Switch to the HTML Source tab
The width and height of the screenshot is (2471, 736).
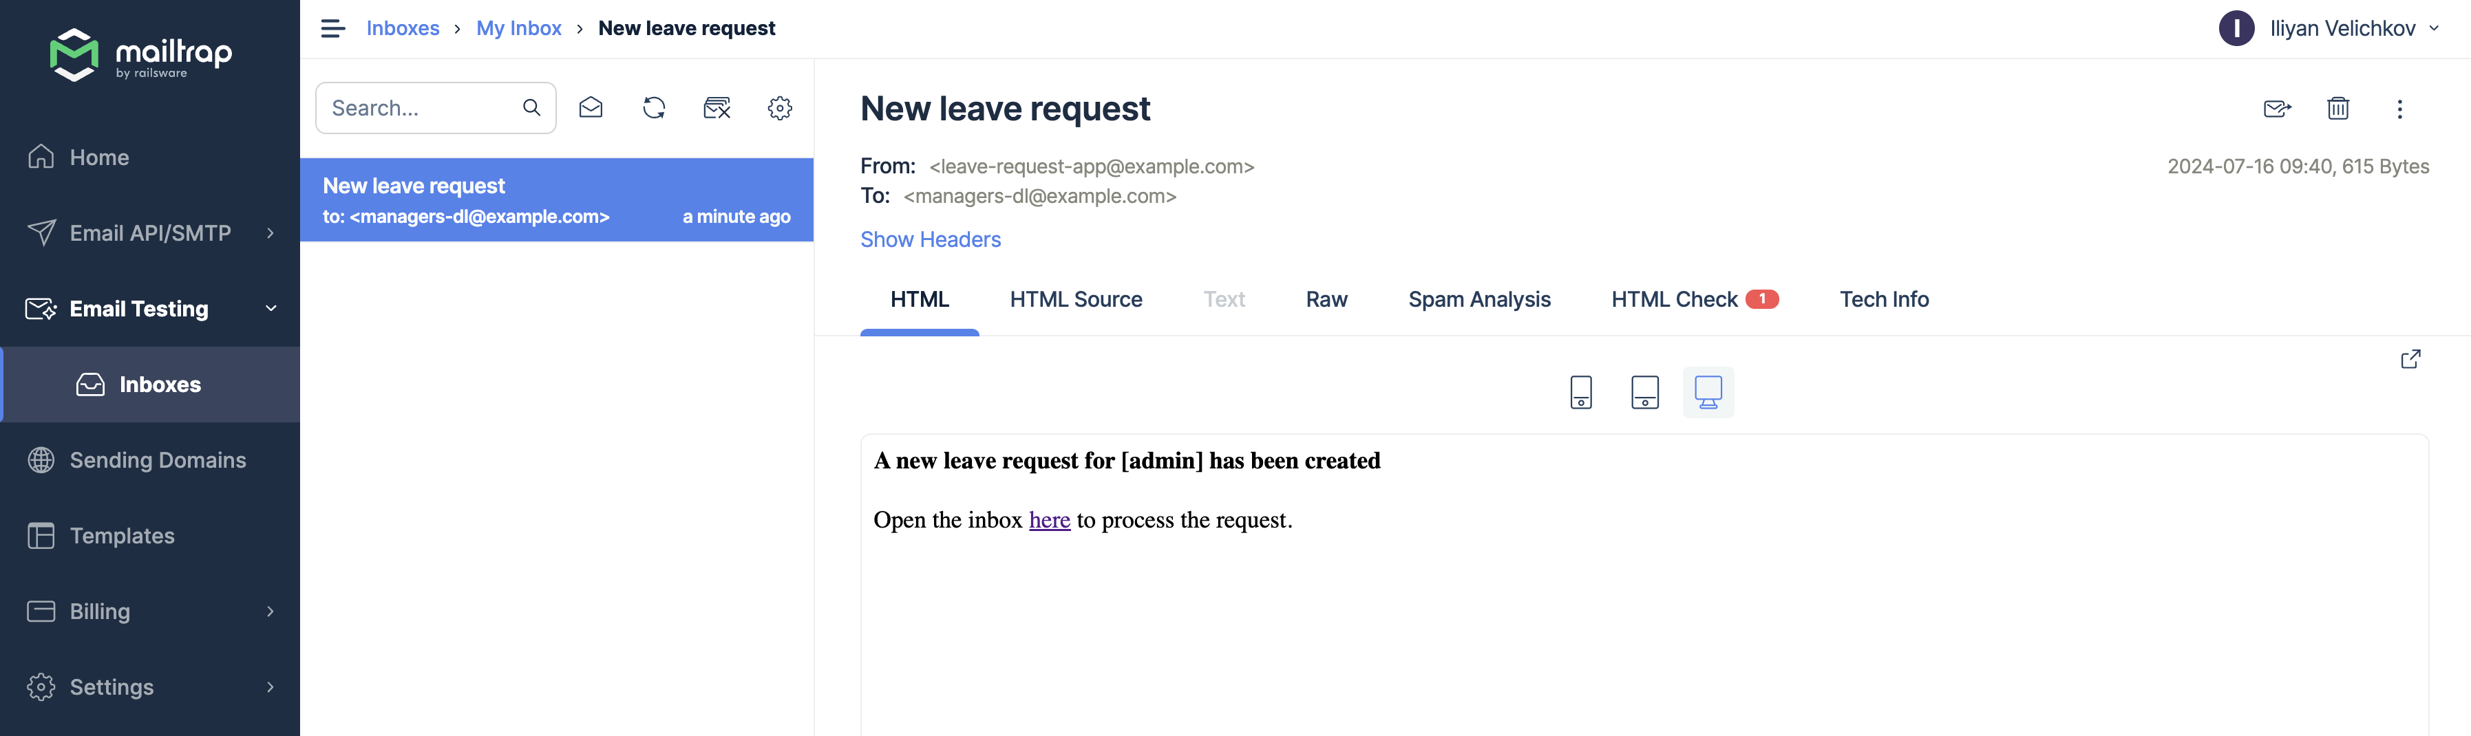(1075, 300)
